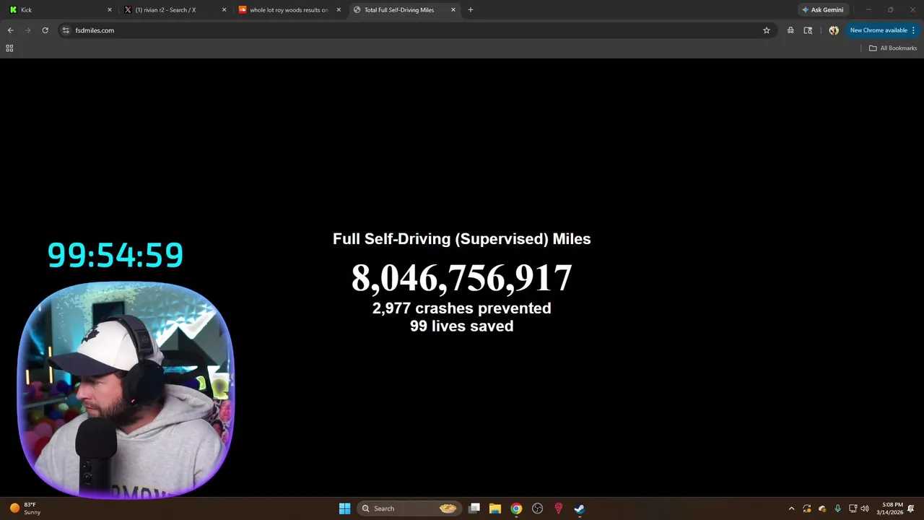Image resolution: width=924 pixels, height=520 pixels.
Task: Click the fsdmiles.com address bar
Action: tap(417, 30)
